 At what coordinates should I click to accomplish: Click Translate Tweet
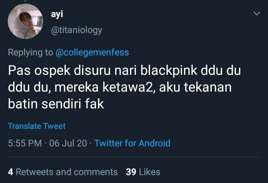pos(37,126)
